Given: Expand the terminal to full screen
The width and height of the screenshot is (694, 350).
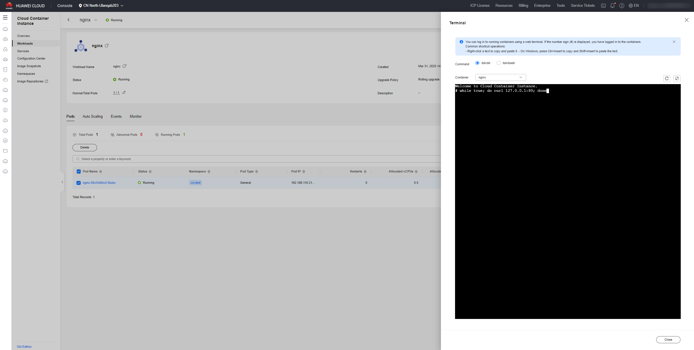Looking at the screenshot, I should [x=677, y=78].
